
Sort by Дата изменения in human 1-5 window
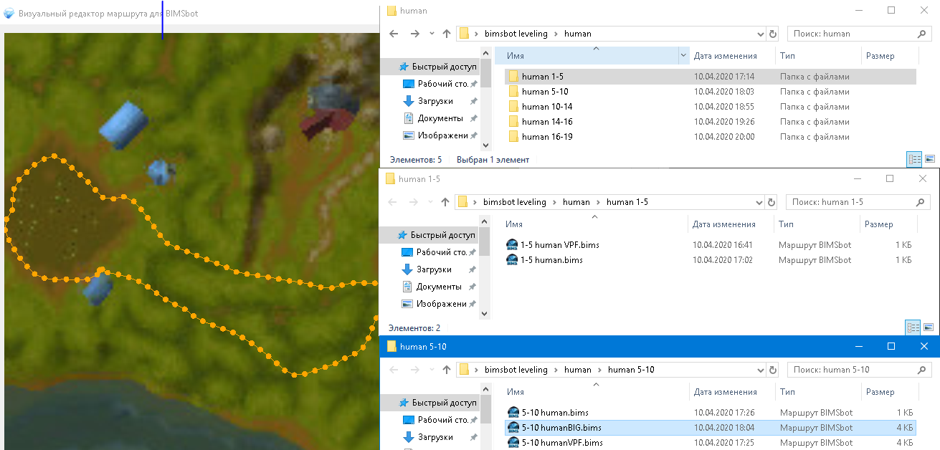723,224
